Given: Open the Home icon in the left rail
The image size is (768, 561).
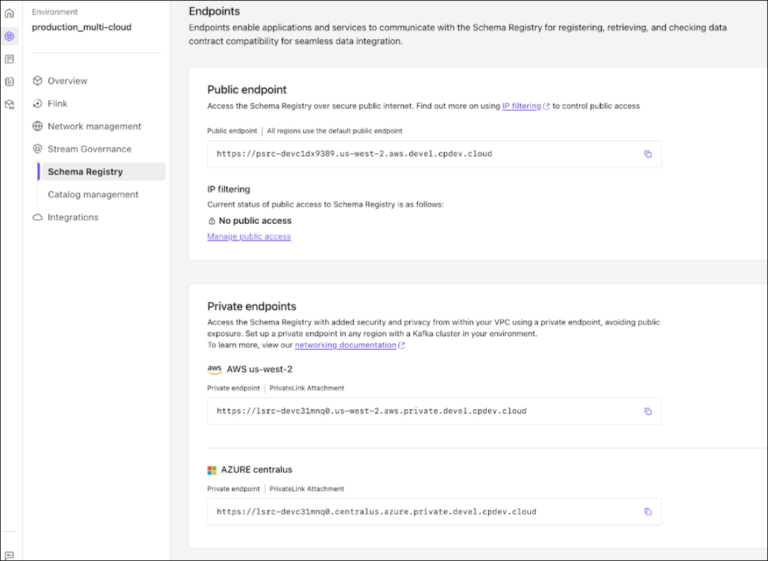Looking at the screenshot, I should 9,13.
